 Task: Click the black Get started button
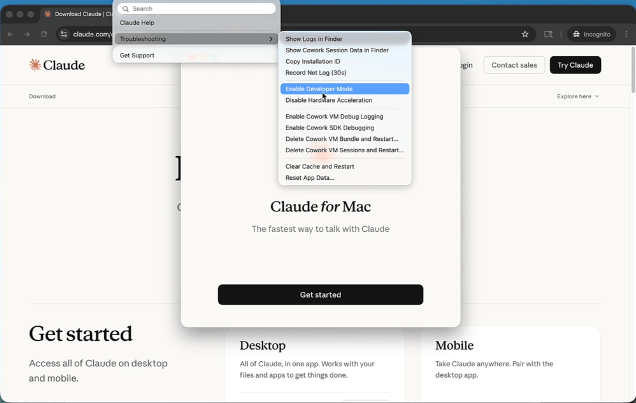320,294
